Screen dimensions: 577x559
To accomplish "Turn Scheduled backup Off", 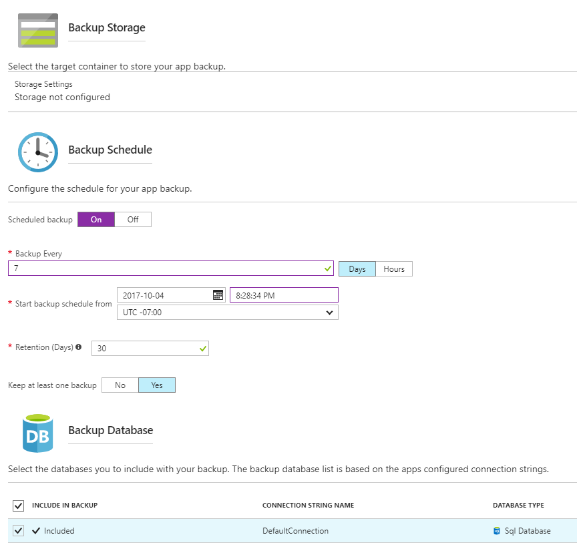I will click(x=133, y=220).
